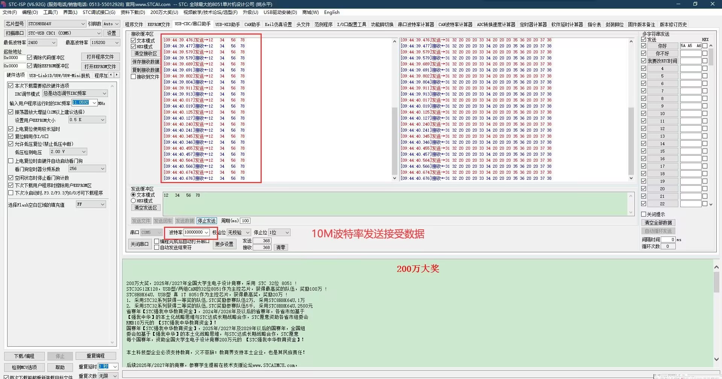Screen dimensions: 722x379
Task: Click down arrow of the 200万大奖 text panel scrollbar
Action: coord(716,359)
